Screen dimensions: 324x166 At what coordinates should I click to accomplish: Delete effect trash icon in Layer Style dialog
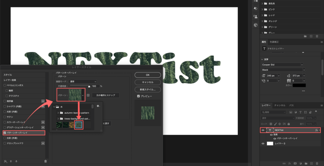46,161
